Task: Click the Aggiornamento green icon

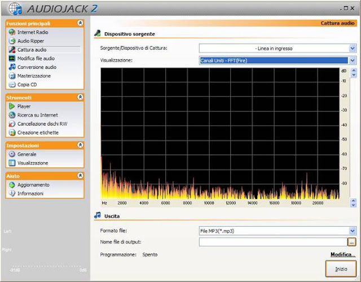Action: click(x=12, y=185)
